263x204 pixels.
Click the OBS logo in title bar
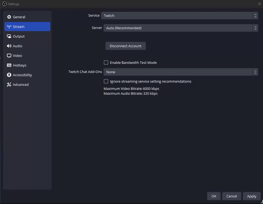pyautogui.click(x=4, y=4)
